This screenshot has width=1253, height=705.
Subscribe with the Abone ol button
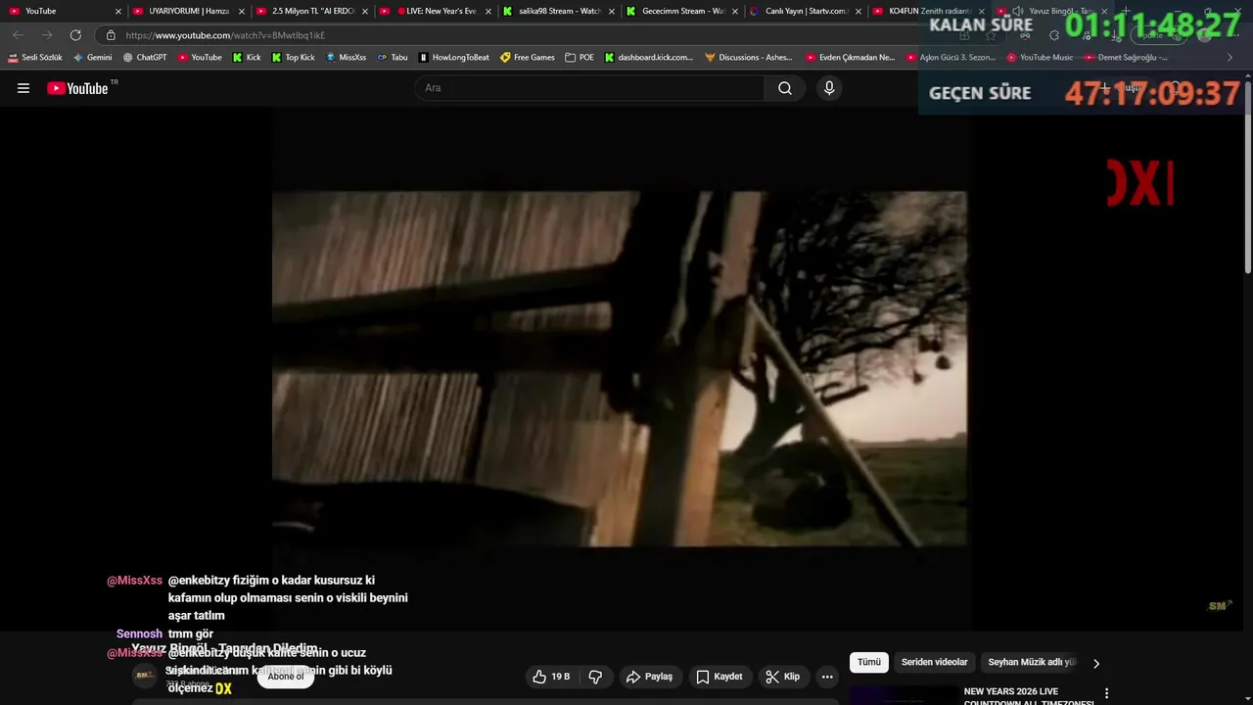[286, 677]
